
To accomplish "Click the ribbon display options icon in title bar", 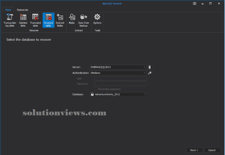I will point(194,3).
